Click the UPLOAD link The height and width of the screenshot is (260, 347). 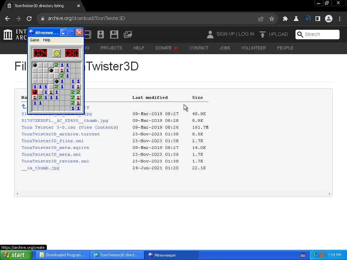pos(279,34)
